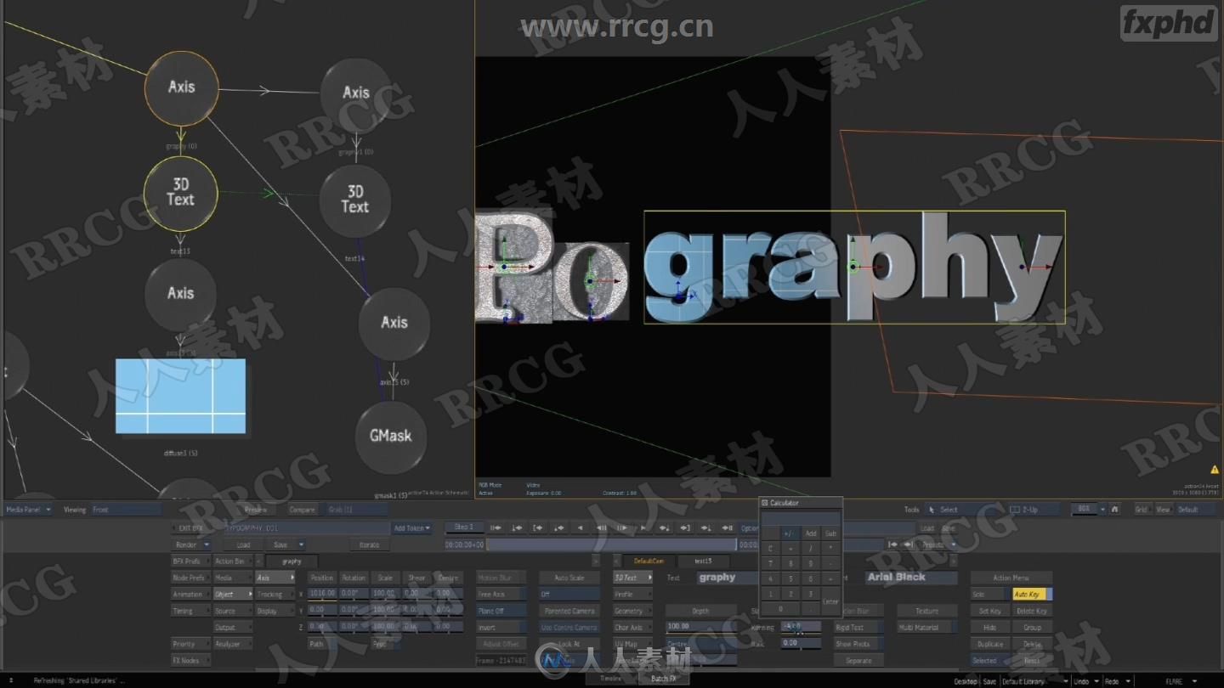Open the Axis menu
The width and height of the screenshot is (1224, 688).
point(276,578)
